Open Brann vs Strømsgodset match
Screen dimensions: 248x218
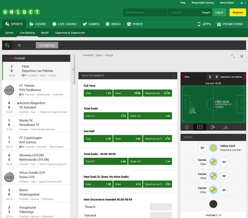(36, 193)
